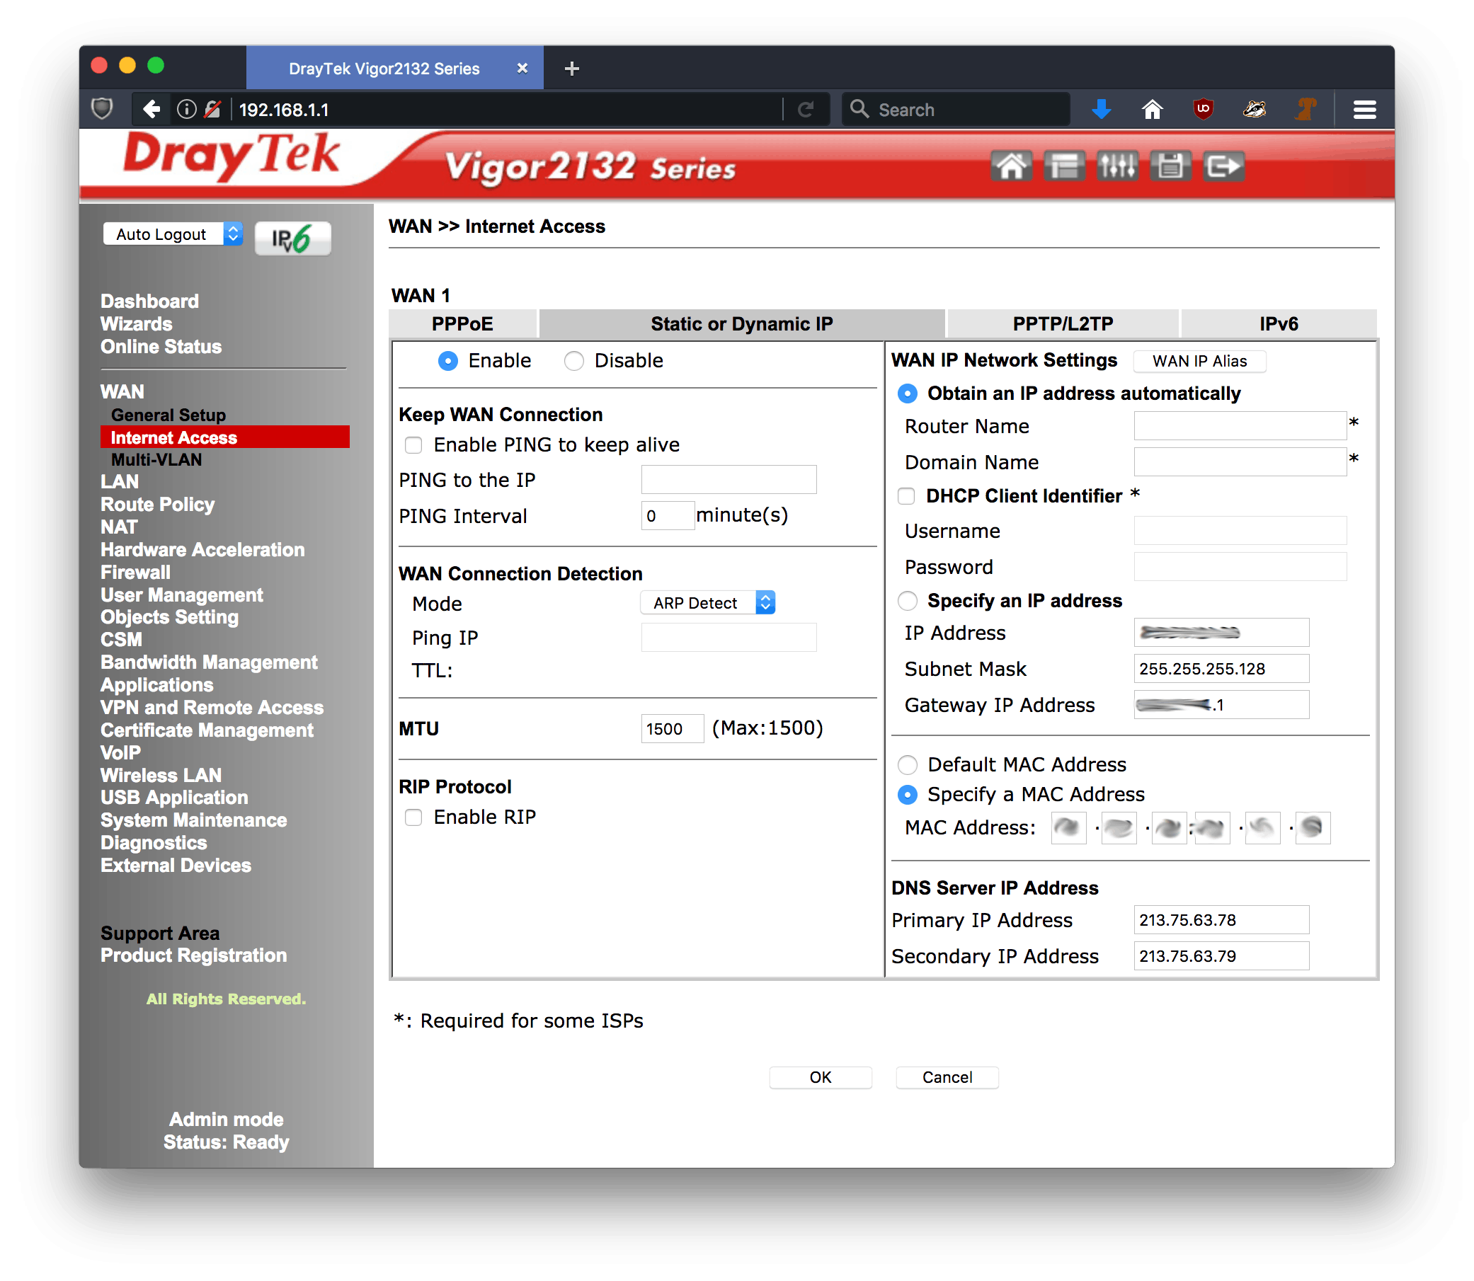
Task: Click the logout arrow icon in header
Action: point(1223,166)
